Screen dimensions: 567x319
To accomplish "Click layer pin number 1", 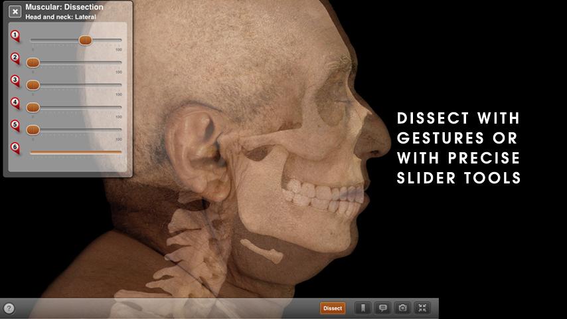I will coord(15,36).
